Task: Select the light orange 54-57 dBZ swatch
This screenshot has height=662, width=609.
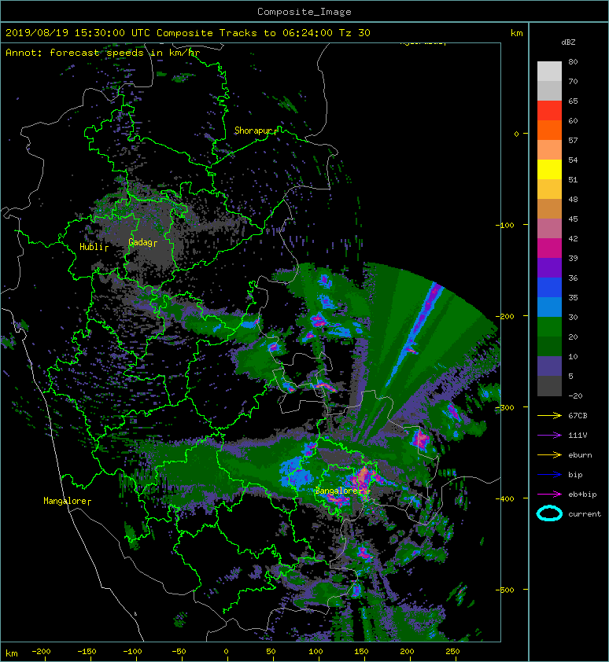Action: tap(549, 150)
